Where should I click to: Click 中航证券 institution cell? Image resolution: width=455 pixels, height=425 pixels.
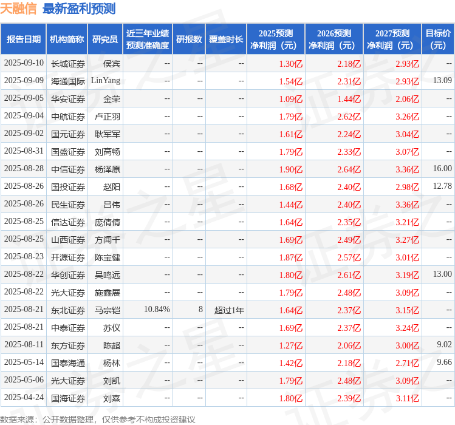68,117
